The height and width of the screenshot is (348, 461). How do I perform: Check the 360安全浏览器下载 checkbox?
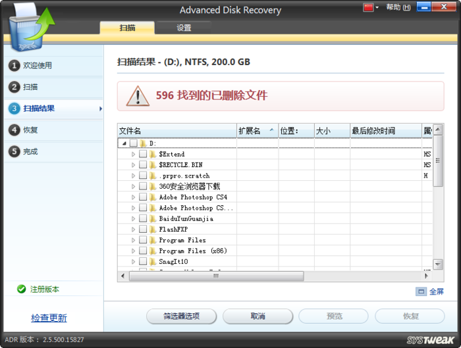point(143,186)
